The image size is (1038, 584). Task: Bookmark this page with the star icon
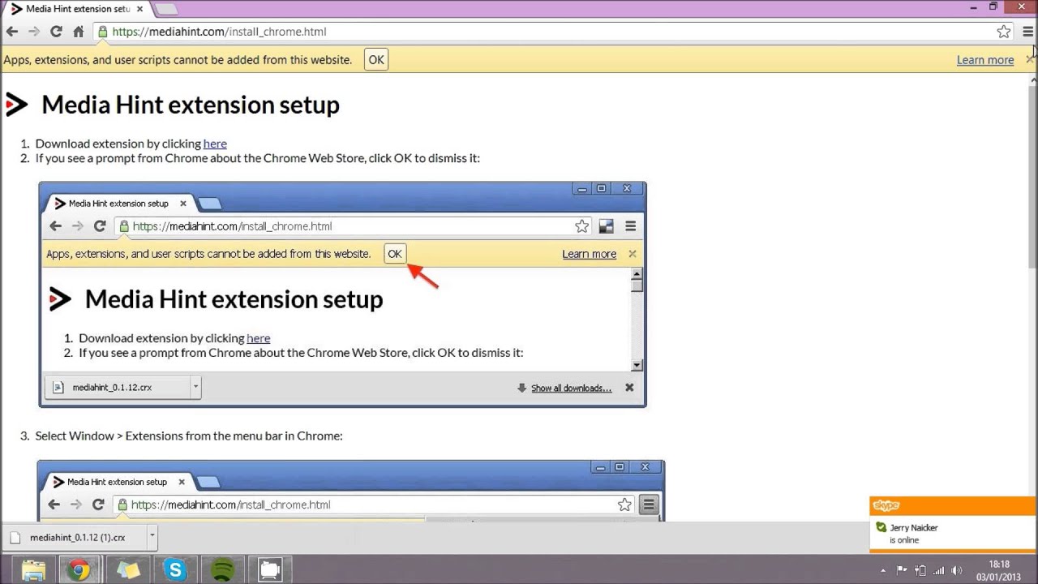point(1004,32)
